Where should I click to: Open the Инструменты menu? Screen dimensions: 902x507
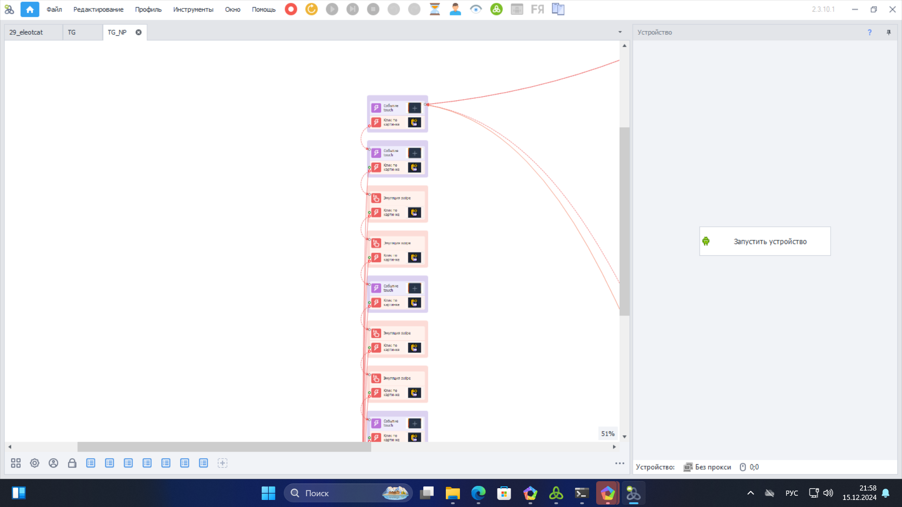point(193,9)
